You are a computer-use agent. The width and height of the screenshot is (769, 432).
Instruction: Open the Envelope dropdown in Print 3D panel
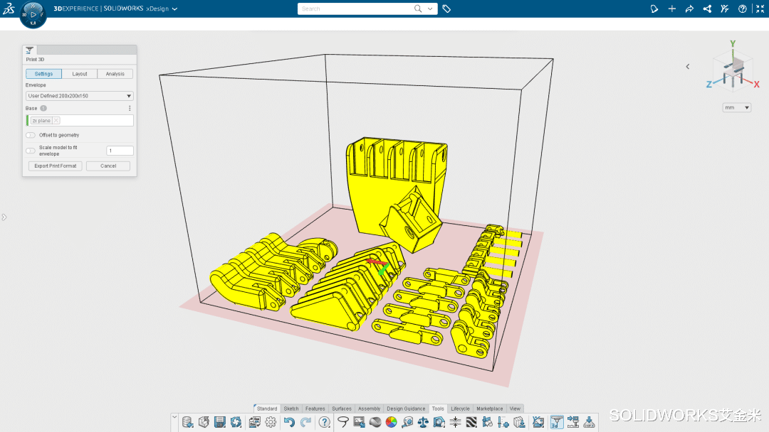[x=128, y=95]
